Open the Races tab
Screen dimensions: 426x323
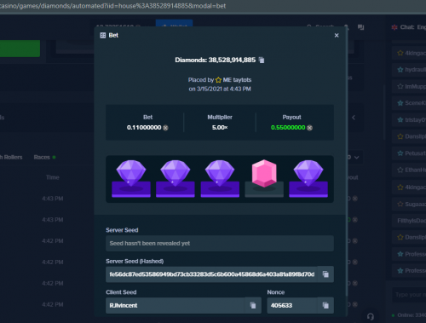click(x=42, y=157)
